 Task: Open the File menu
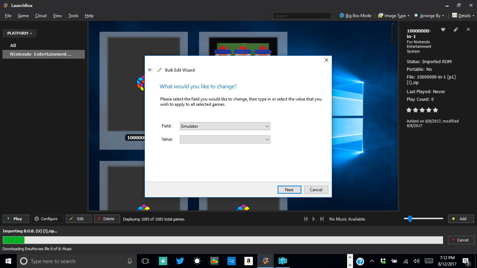point(8,16)
